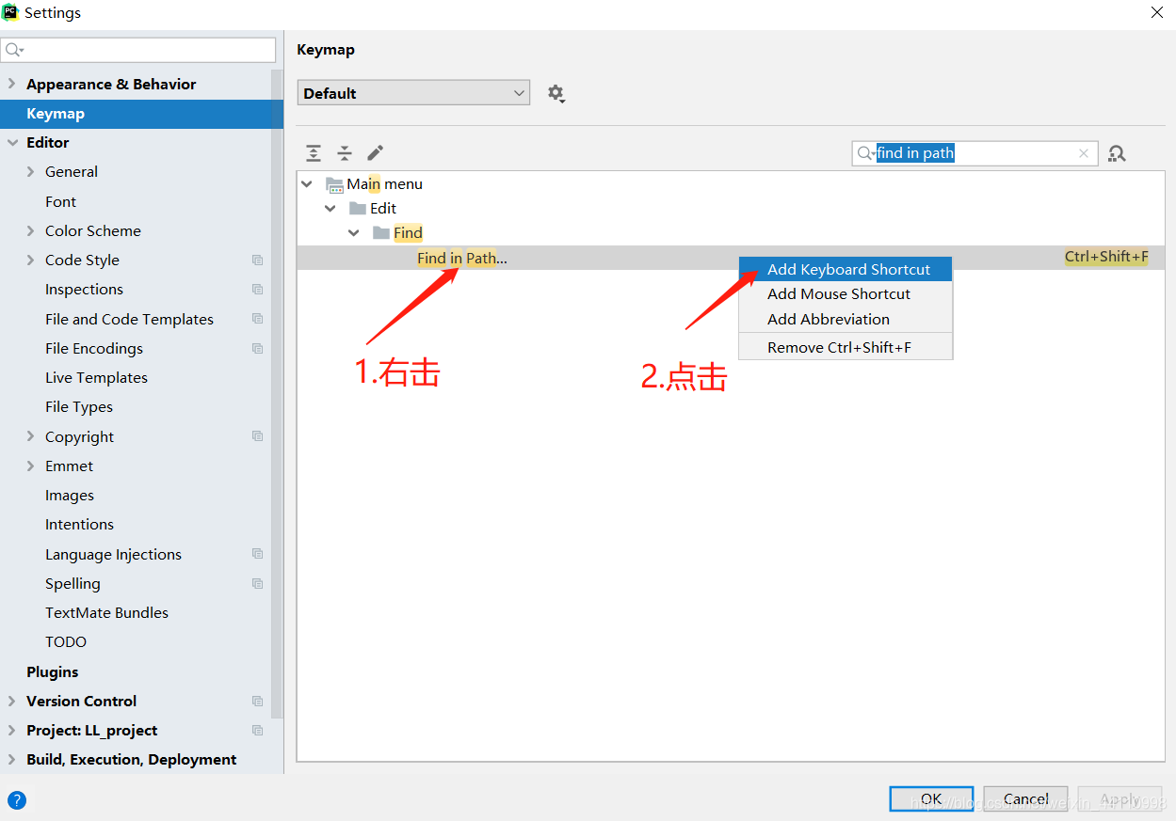The height and width of the screenshot is (821, 1176).
Task: Click the Find folder icon in tree
Action: coord(381,233)
